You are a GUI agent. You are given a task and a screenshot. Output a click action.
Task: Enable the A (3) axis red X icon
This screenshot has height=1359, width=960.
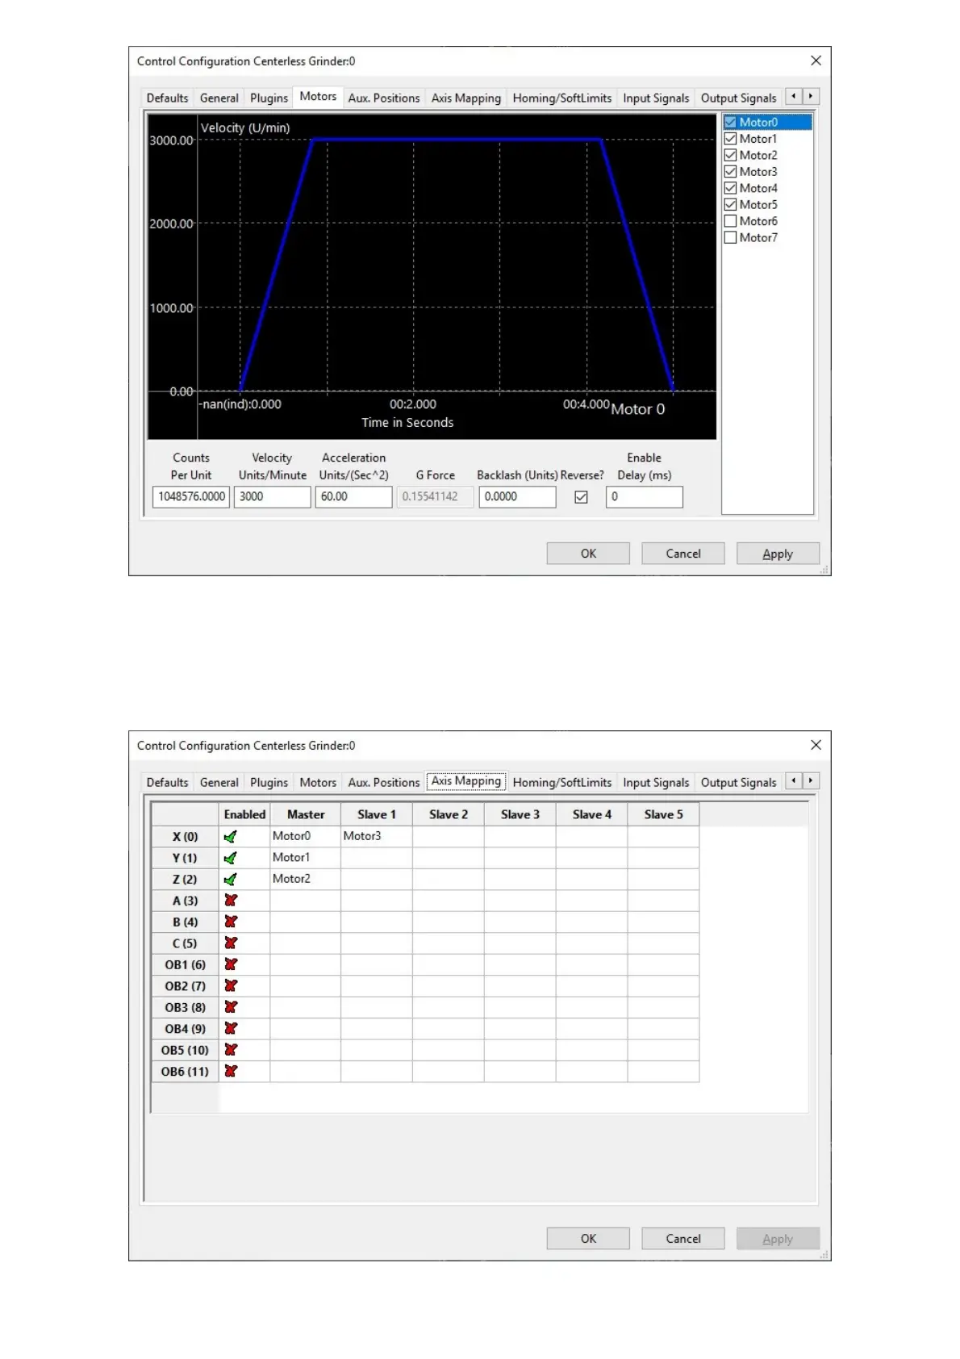click(x=231, y=901)
